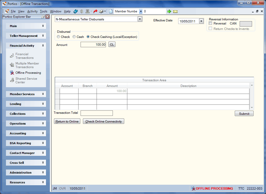Click the grey dollar sign toolbar icon
The image size is (266, 194).
click(82, 11)
